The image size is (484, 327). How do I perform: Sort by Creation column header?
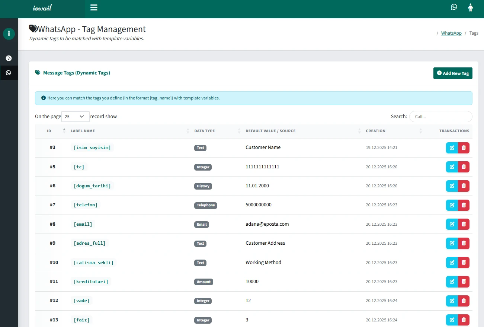pyautogui.click(x=376, y=131)
